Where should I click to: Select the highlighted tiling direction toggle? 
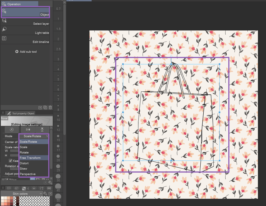pos(32,179)
